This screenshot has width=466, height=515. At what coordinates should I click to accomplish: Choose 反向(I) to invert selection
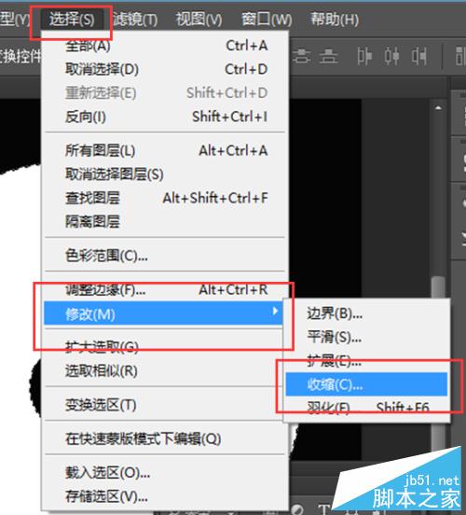(166, 117)
